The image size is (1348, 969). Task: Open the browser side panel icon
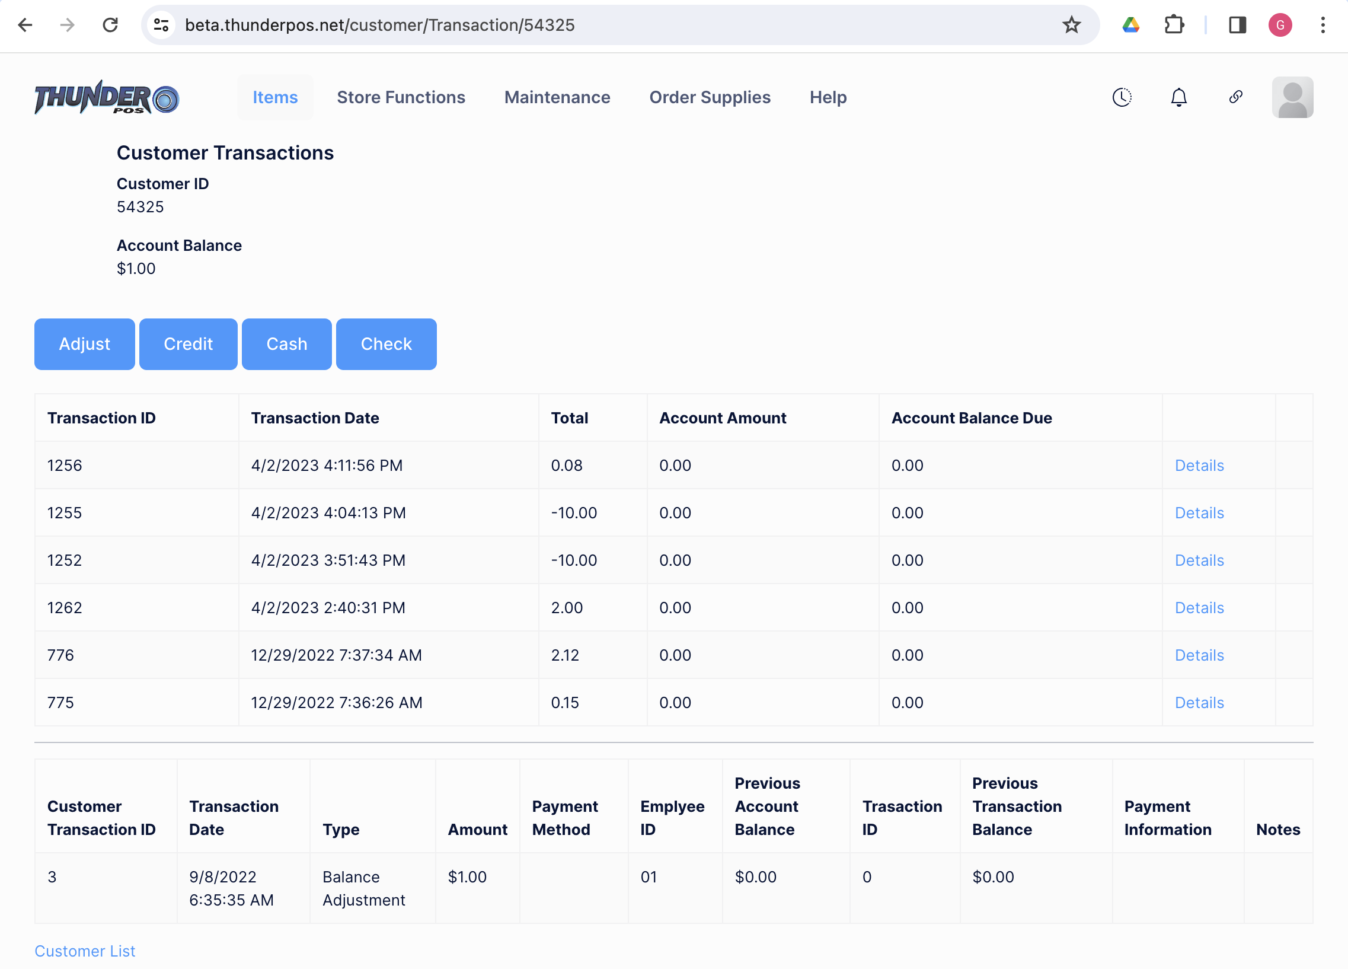(1237, 25)
